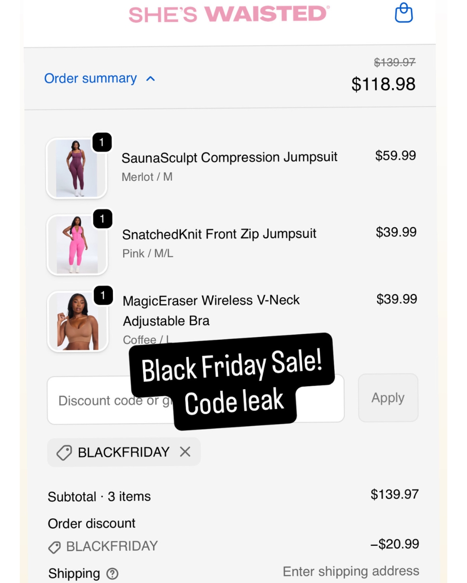Click the tag icon beside Order discount BLACKFRIDAY
Viewport: 467px width, 583px height.
tap(54, 547)
